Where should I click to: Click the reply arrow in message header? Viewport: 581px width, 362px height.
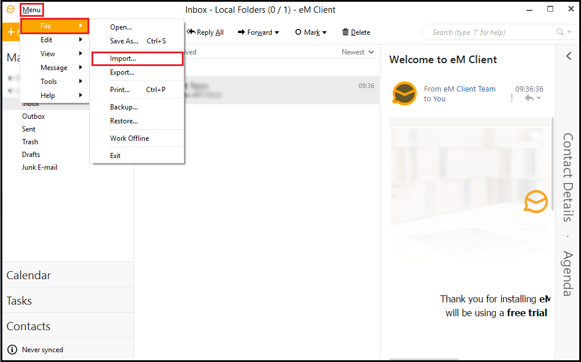point(529,98)
